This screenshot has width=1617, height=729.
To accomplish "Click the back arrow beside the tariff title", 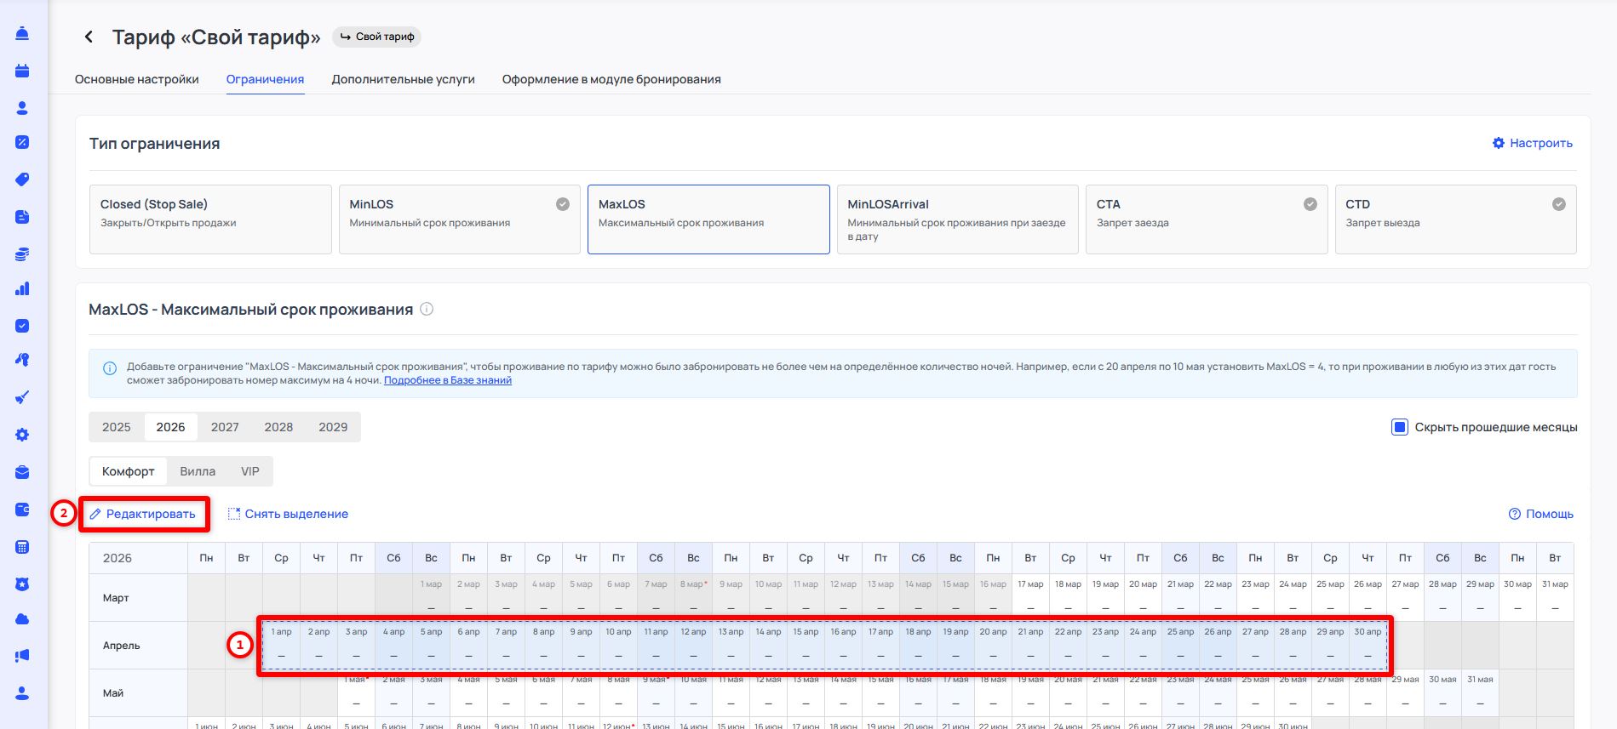I will [x=89, y=37].
